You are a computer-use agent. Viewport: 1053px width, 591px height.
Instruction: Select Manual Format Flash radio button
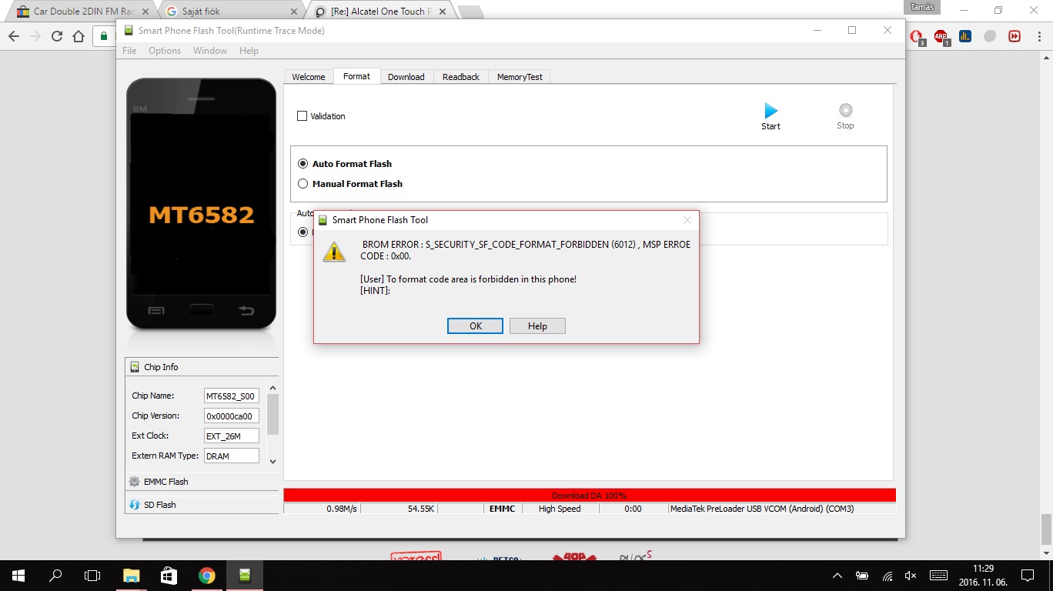coord(303,184)
